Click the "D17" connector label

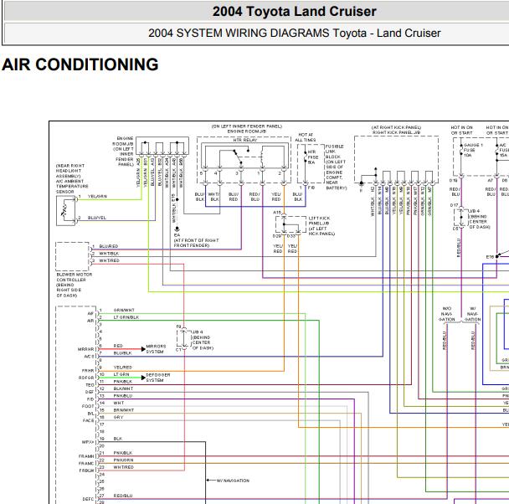(x=454, y=205)
